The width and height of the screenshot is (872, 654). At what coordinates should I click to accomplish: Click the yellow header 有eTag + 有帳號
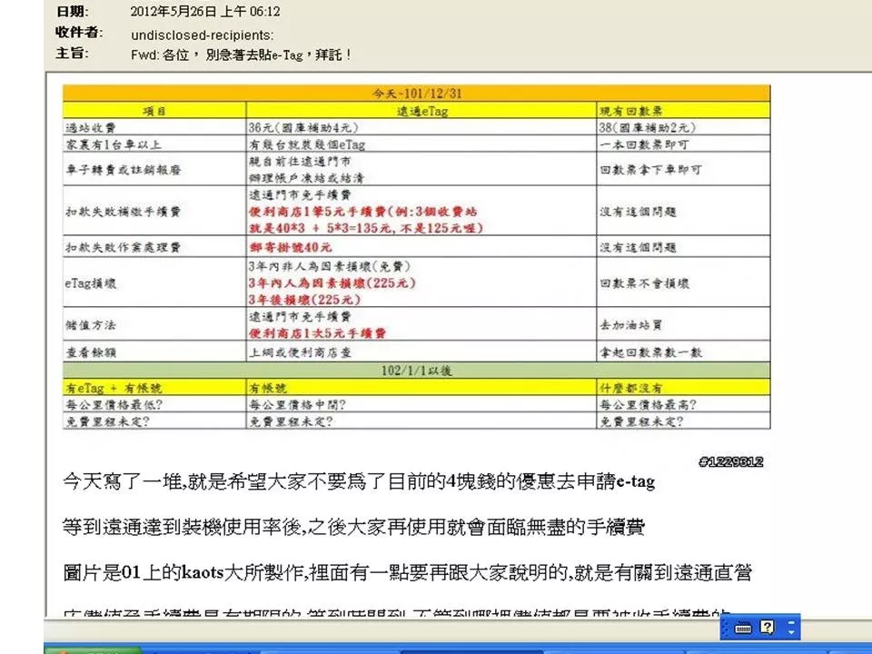click(114, 388)
